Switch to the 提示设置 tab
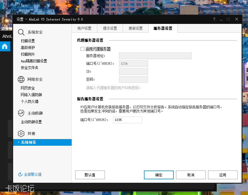Screen dimensions: 248x195 [109, 28]
